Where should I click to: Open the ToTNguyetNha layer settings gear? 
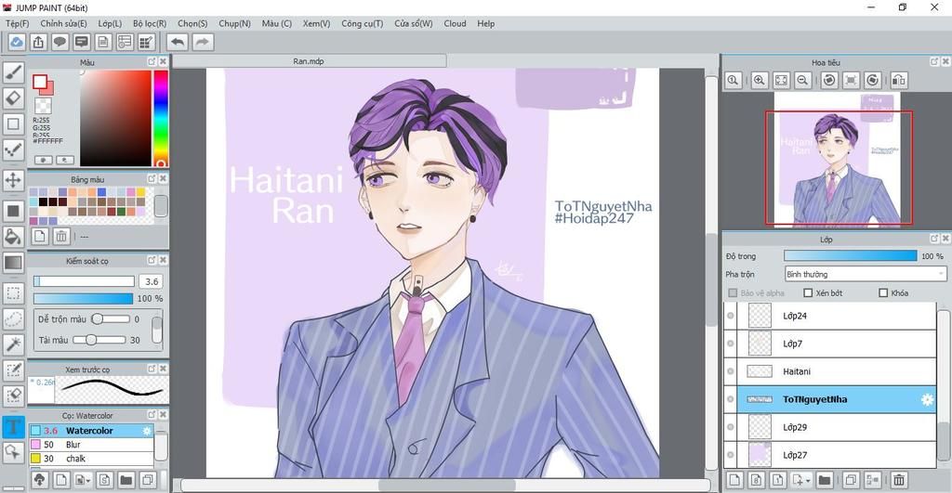point(927,399)
